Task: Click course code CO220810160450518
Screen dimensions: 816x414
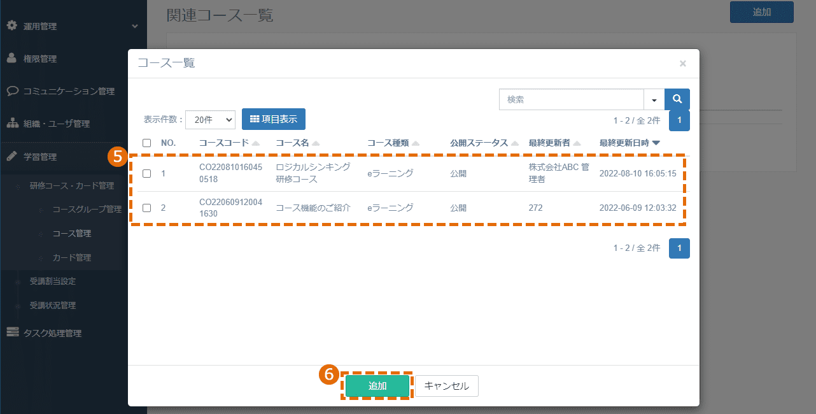Action: (230, 173)
